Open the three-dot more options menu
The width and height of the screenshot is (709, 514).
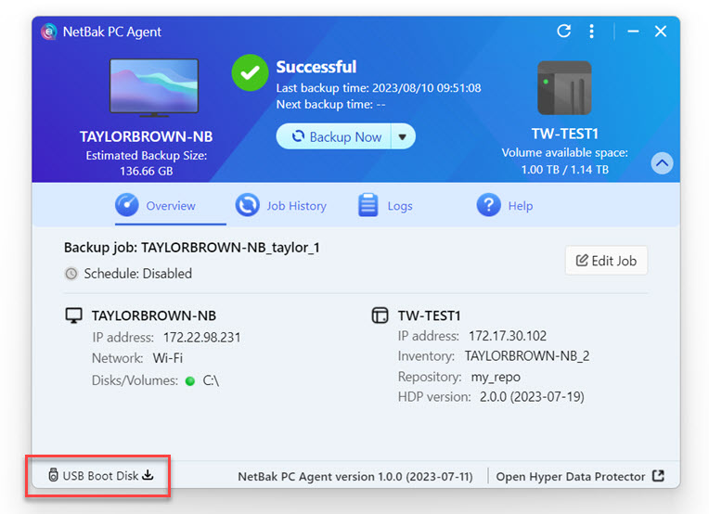[591, 31]
